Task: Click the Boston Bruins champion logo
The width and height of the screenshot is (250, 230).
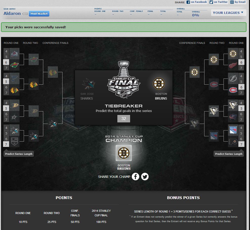Action: [124, 153]
